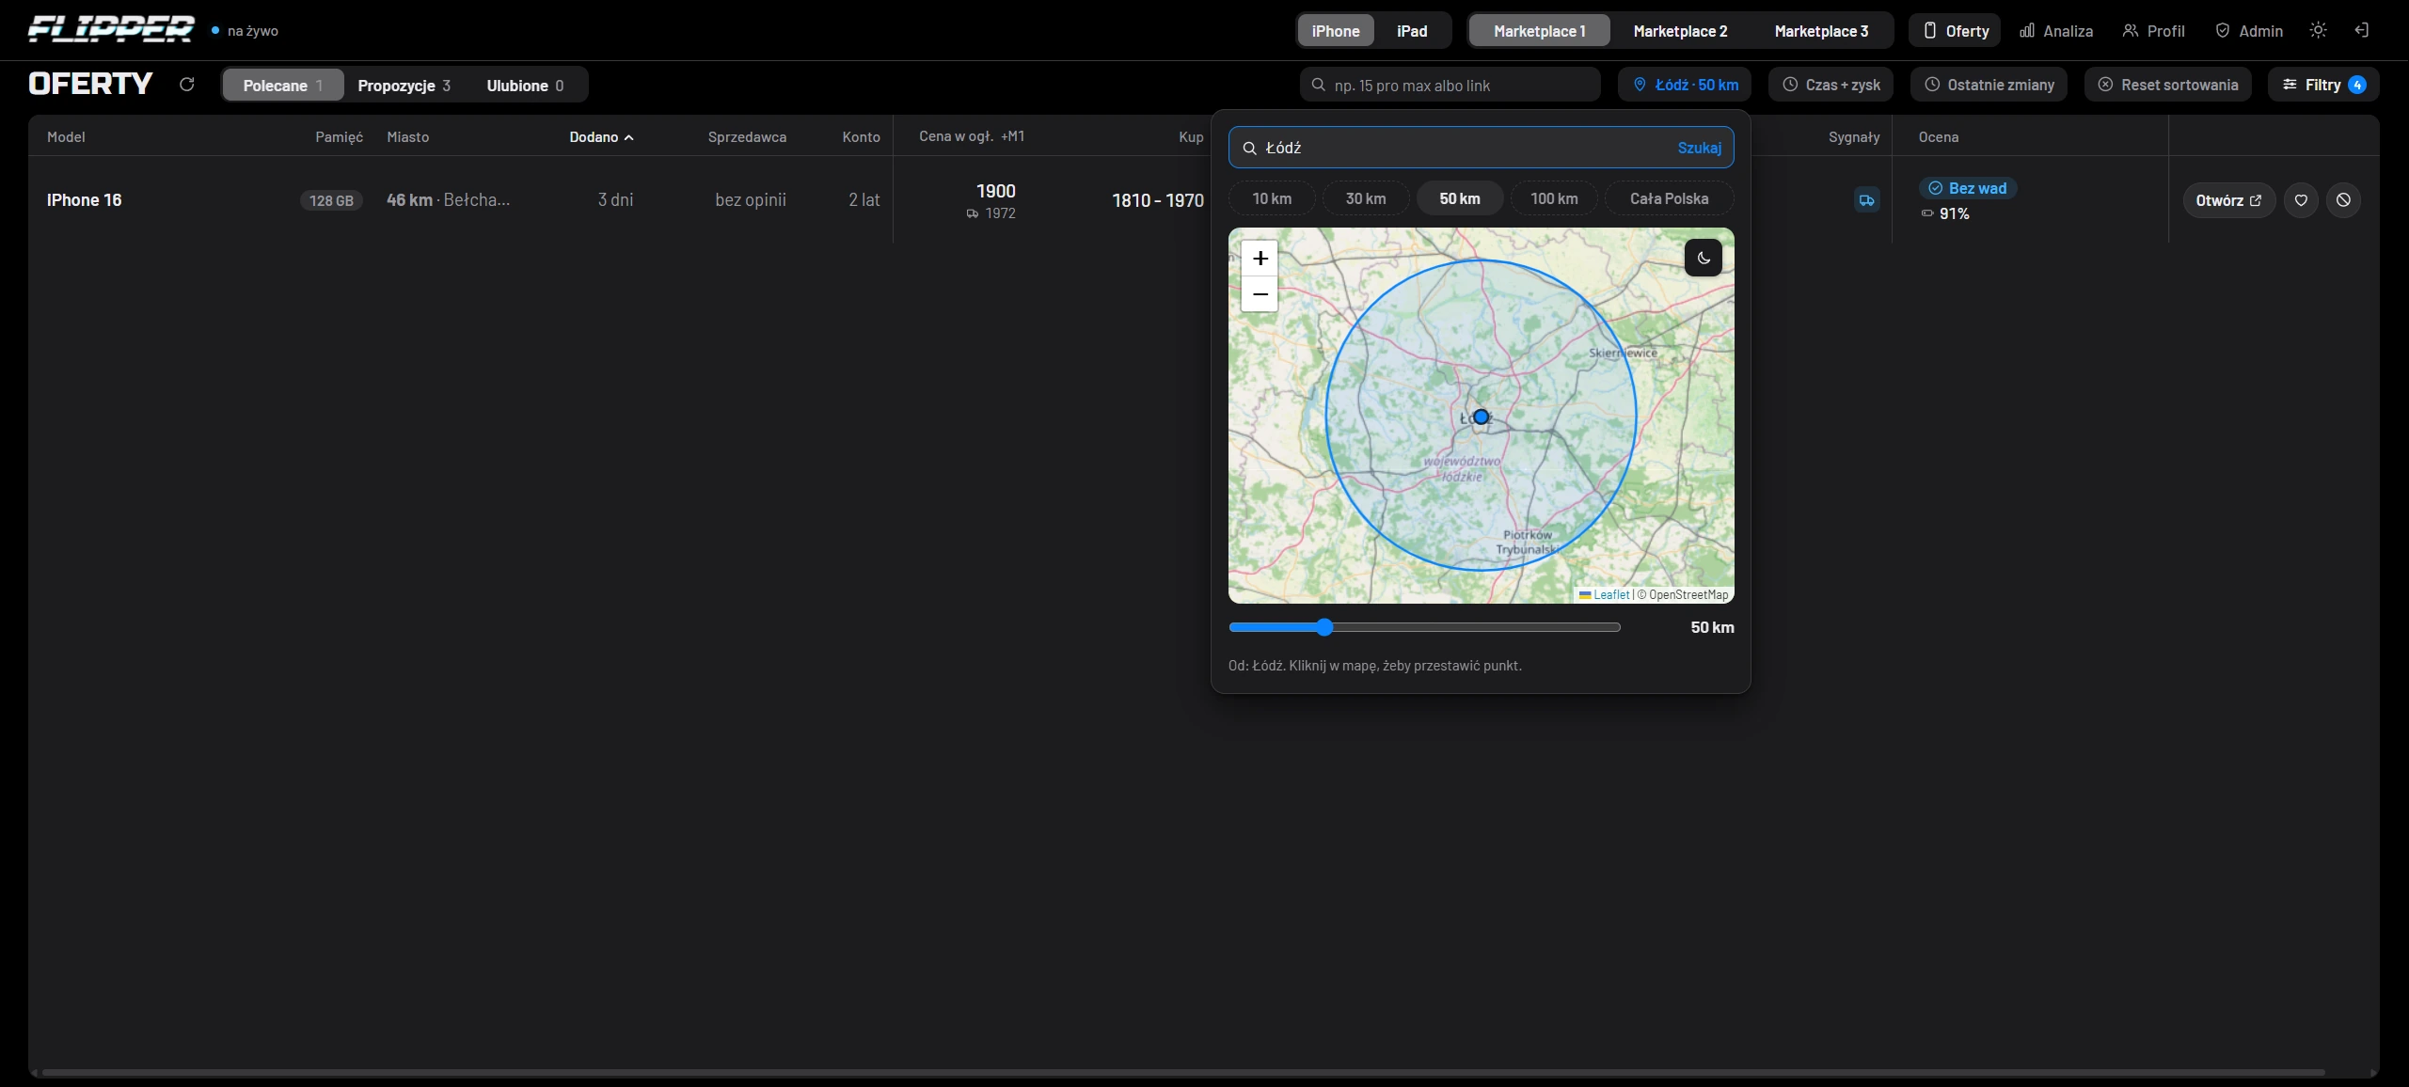
Task: Click Ostatnie zmiany button
Action: (1989, 85)
